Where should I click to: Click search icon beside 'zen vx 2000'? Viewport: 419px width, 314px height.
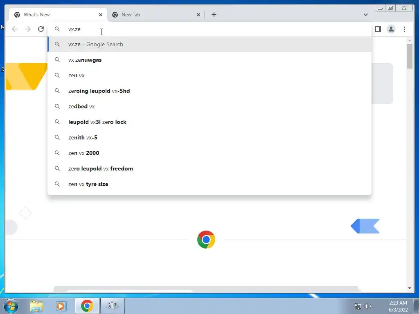coord(57,153)
